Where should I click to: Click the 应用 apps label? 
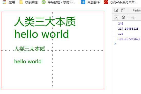12,2
